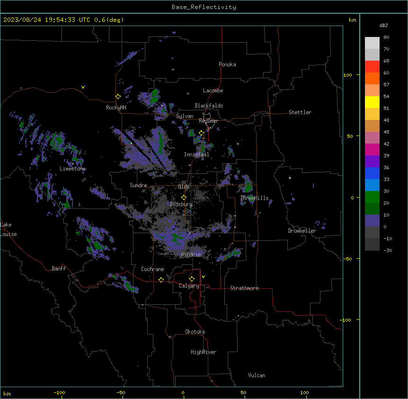Click the Airdrie city label
The image size is (408, 399).
click(x=191, y=254)
